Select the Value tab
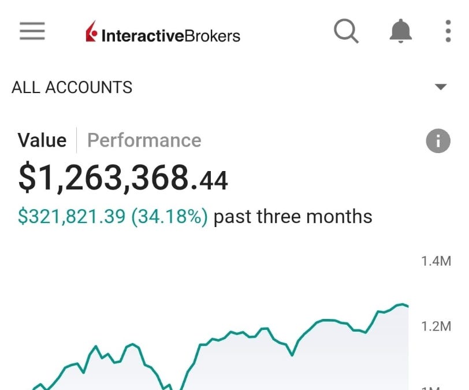This screenshot has height=390, width=469. [42, 140]
